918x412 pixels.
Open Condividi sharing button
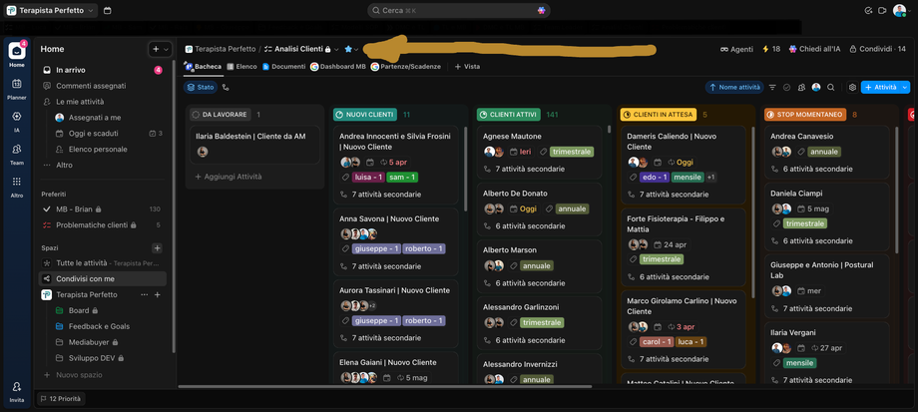click(x=877, y=49)
